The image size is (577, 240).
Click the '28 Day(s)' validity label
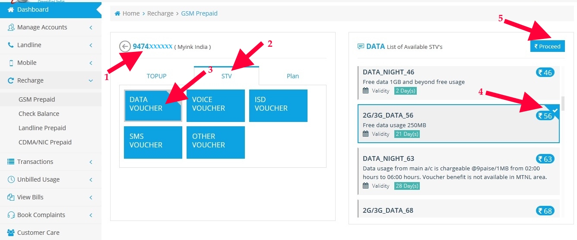[x=407, y=186]
